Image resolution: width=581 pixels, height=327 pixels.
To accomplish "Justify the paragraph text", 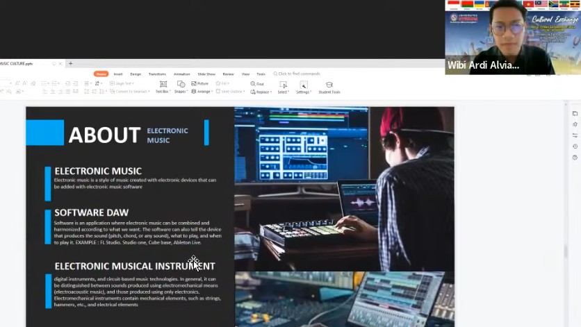I will (x=68, y=92).
